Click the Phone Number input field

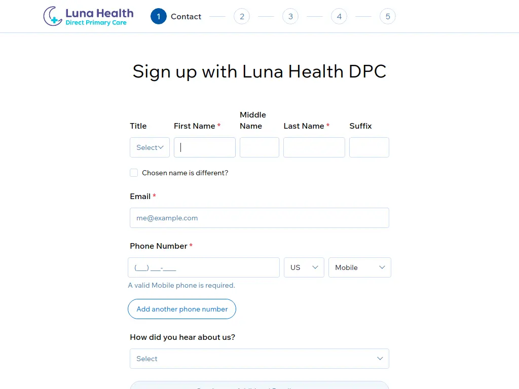(203, 267)
